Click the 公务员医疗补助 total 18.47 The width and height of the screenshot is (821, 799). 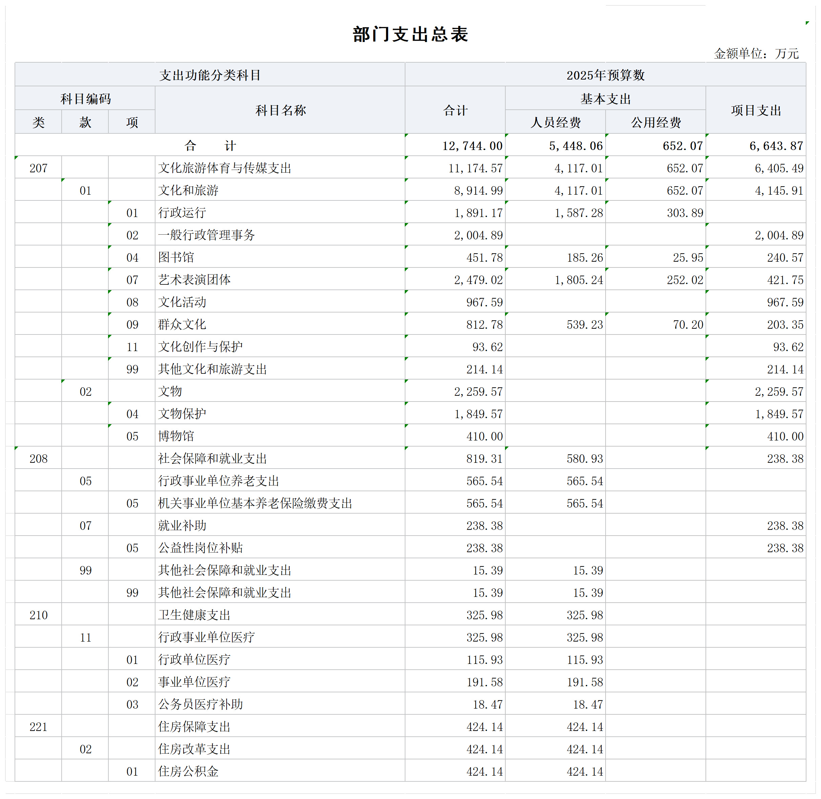487,705
